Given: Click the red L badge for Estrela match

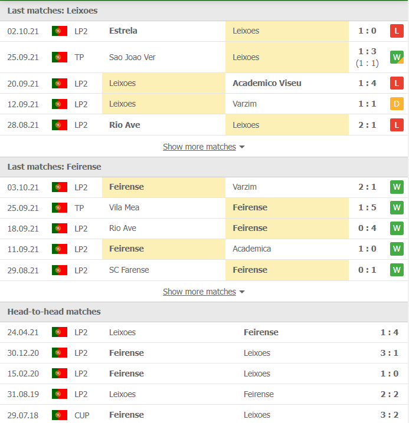Looking at the screenshot, I should tap(397, 31).
